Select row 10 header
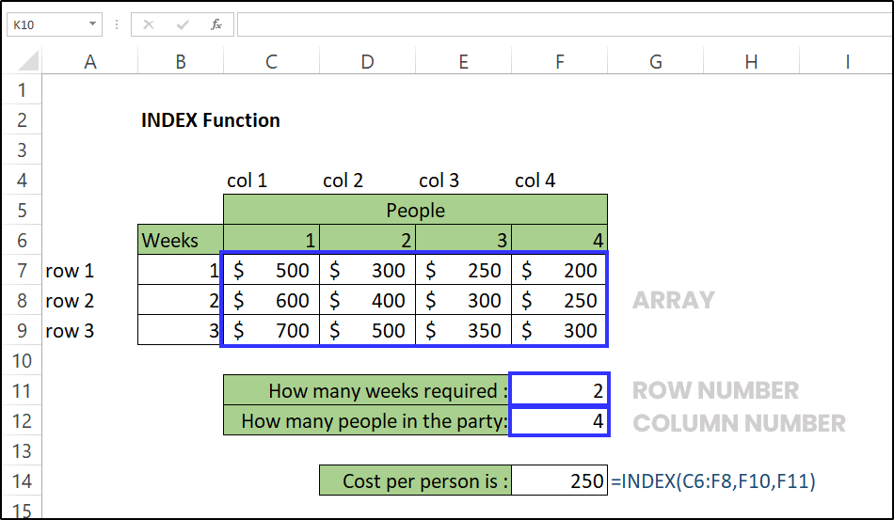Viewport: 894px width, 520px height. click(22, 360)
